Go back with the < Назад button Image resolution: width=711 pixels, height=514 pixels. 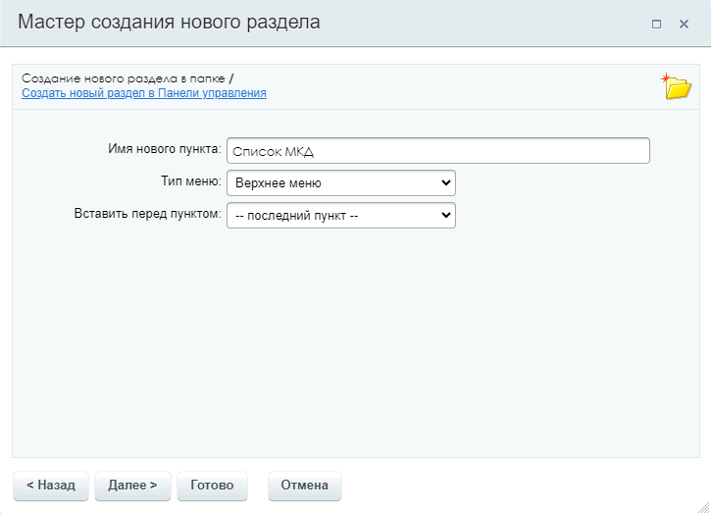(x=51, y=486)
